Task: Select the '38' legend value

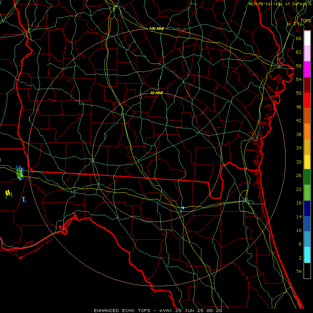Action: [x=299, y=134]
